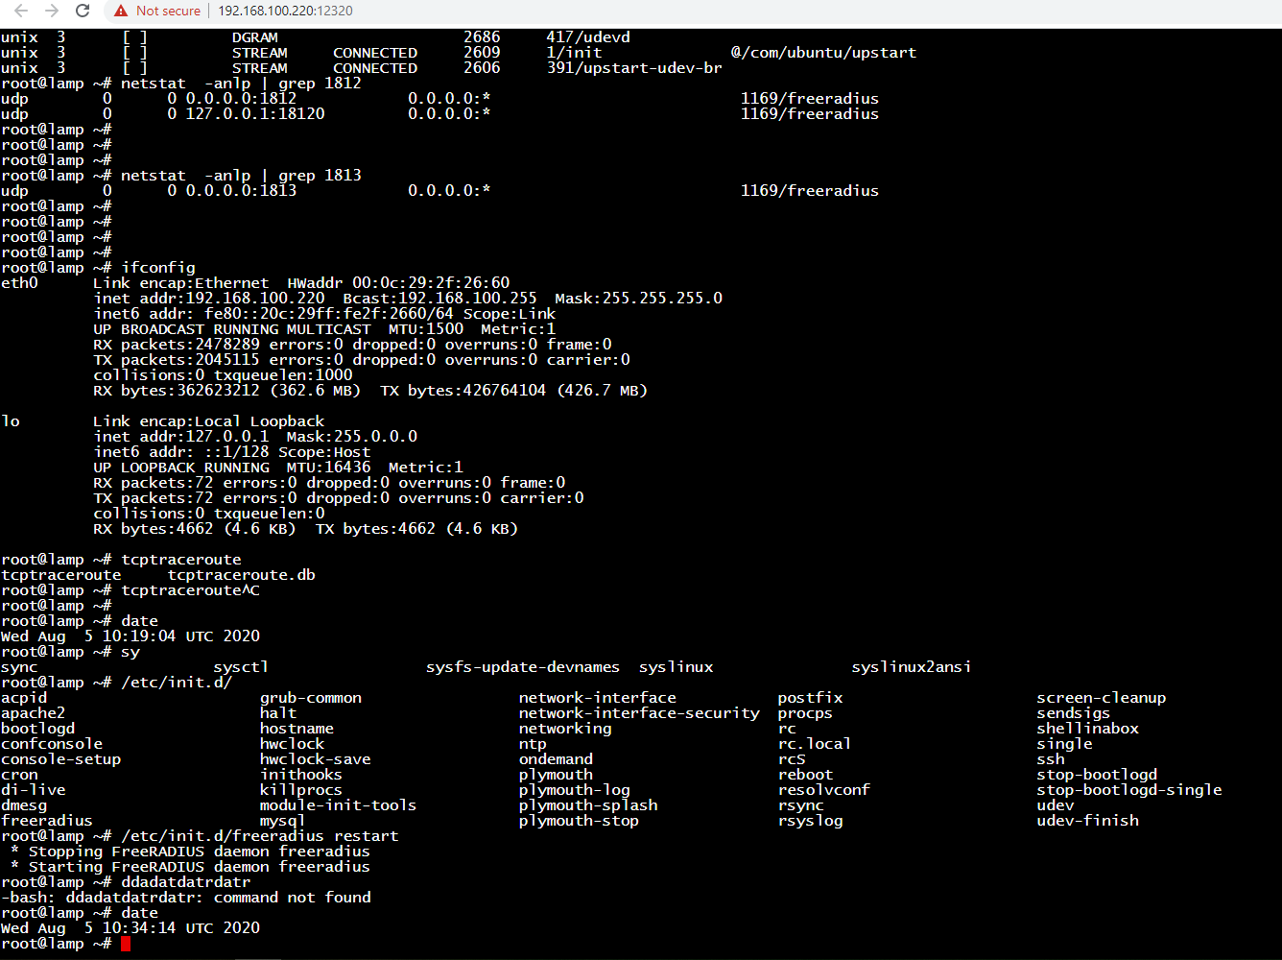Viewport: 1282px width, 960px height.
Task: Click the 'command not found' error line
Action: pyautogui.click(x=186, y=898)
